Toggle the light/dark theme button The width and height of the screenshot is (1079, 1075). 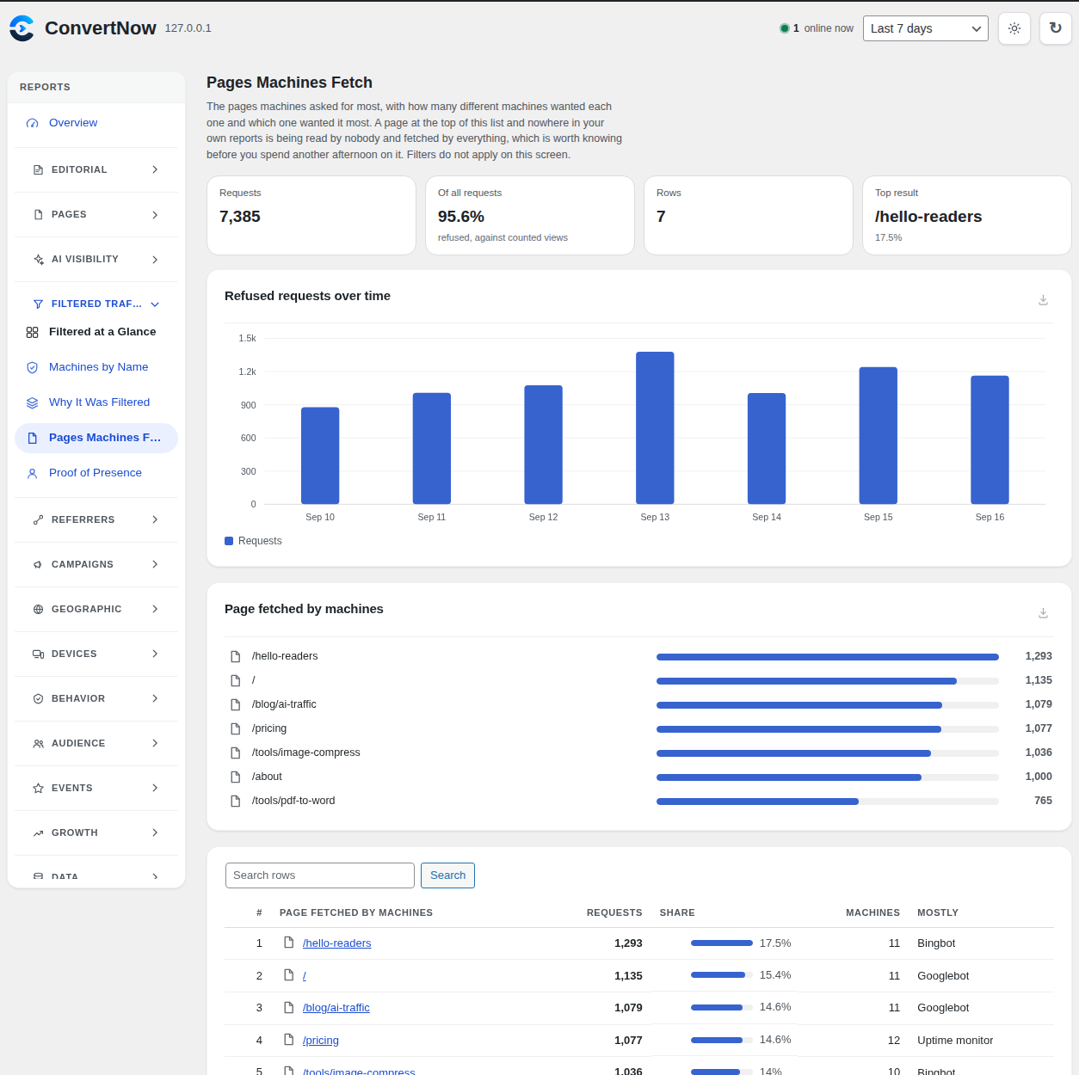1014,28
